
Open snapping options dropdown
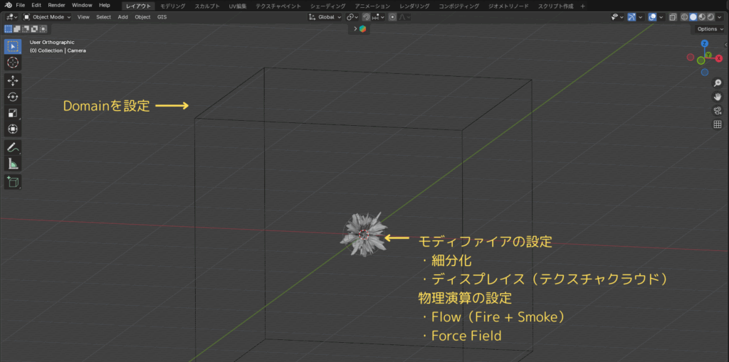pyautogui.click(x=378, y=17)
